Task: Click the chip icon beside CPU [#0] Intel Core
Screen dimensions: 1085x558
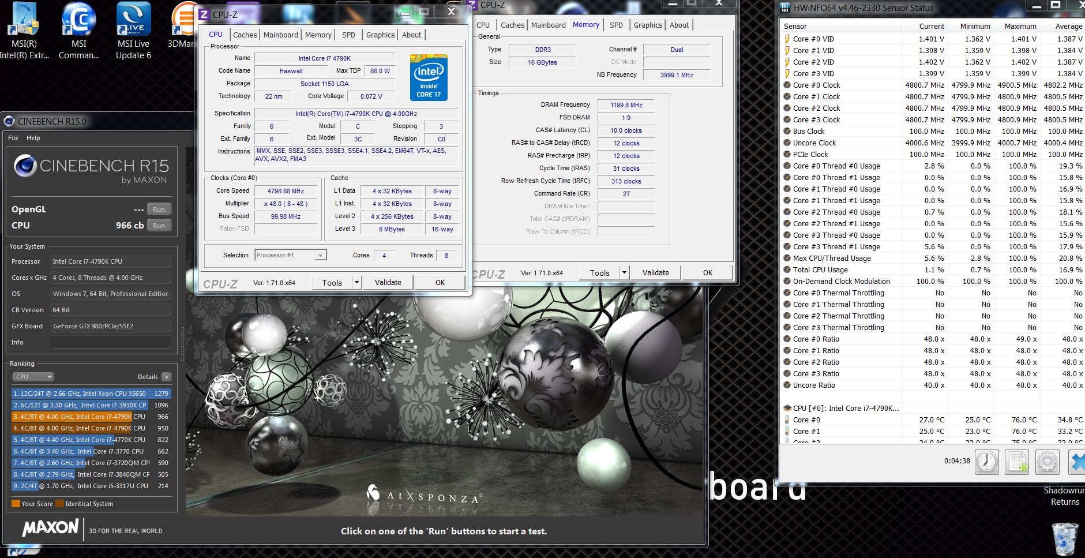Action: tap(787, 408)
